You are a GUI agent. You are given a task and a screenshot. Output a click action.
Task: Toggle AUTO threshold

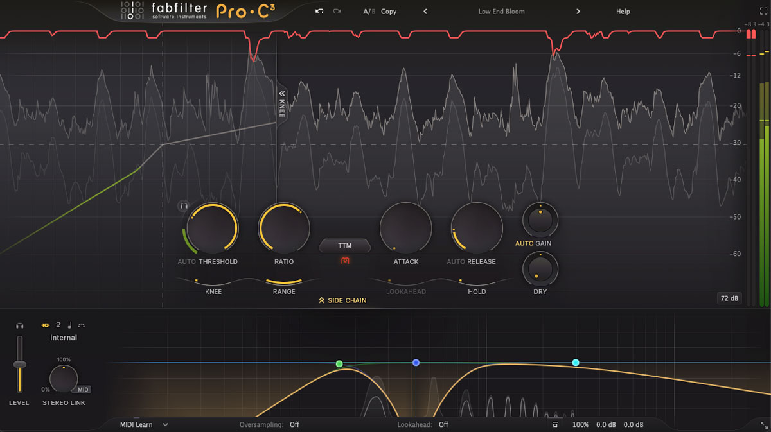187,262
